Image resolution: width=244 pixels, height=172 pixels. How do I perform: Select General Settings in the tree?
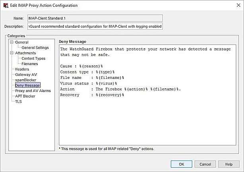(35, 48)
